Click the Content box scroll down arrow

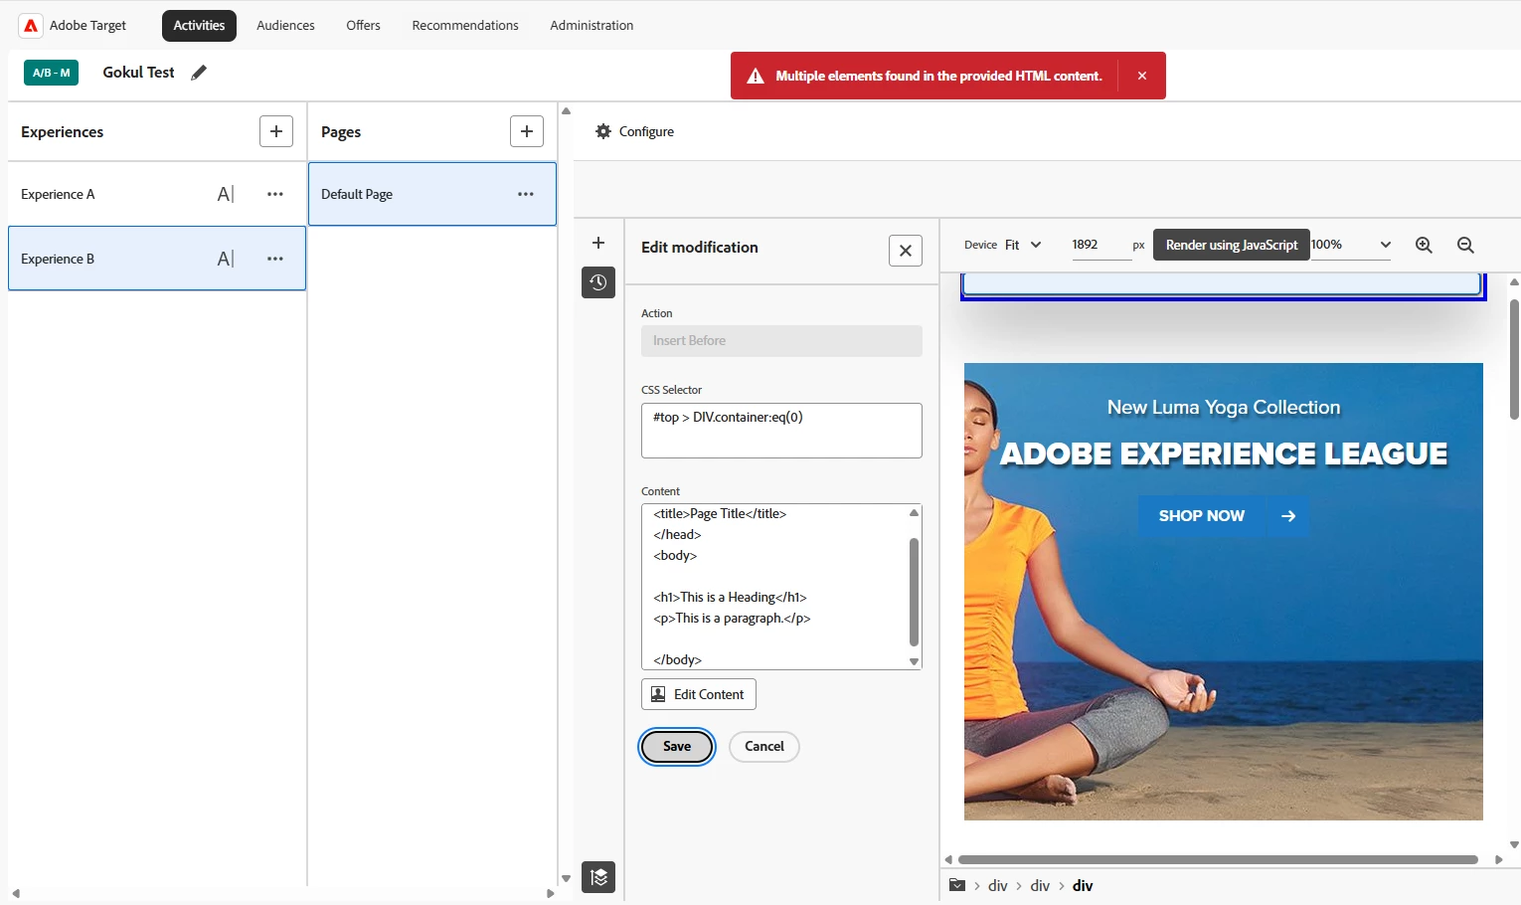[914, 661]
